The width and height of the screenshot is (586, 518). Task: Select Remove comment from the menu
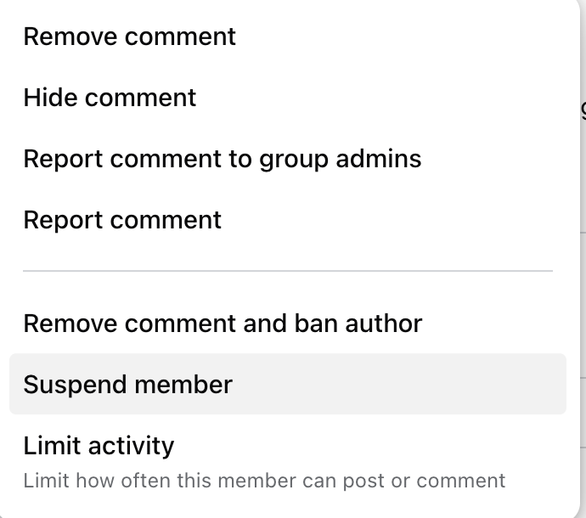[130, 37]
